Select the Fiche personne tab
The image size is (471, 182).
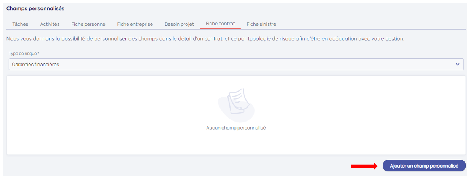88,24
